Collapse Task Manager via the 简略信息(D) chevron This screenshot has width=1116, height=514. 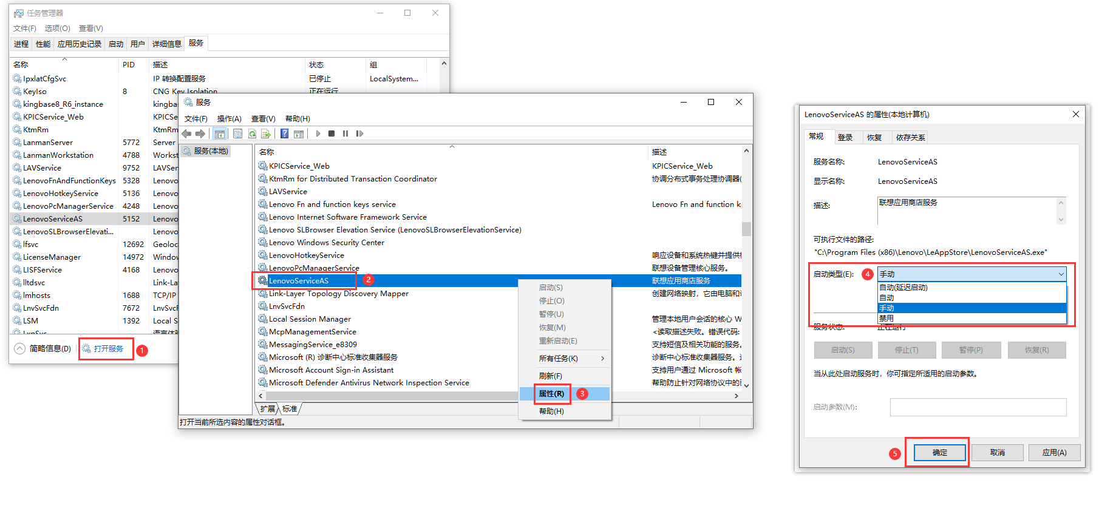click(x=20, y=348)
